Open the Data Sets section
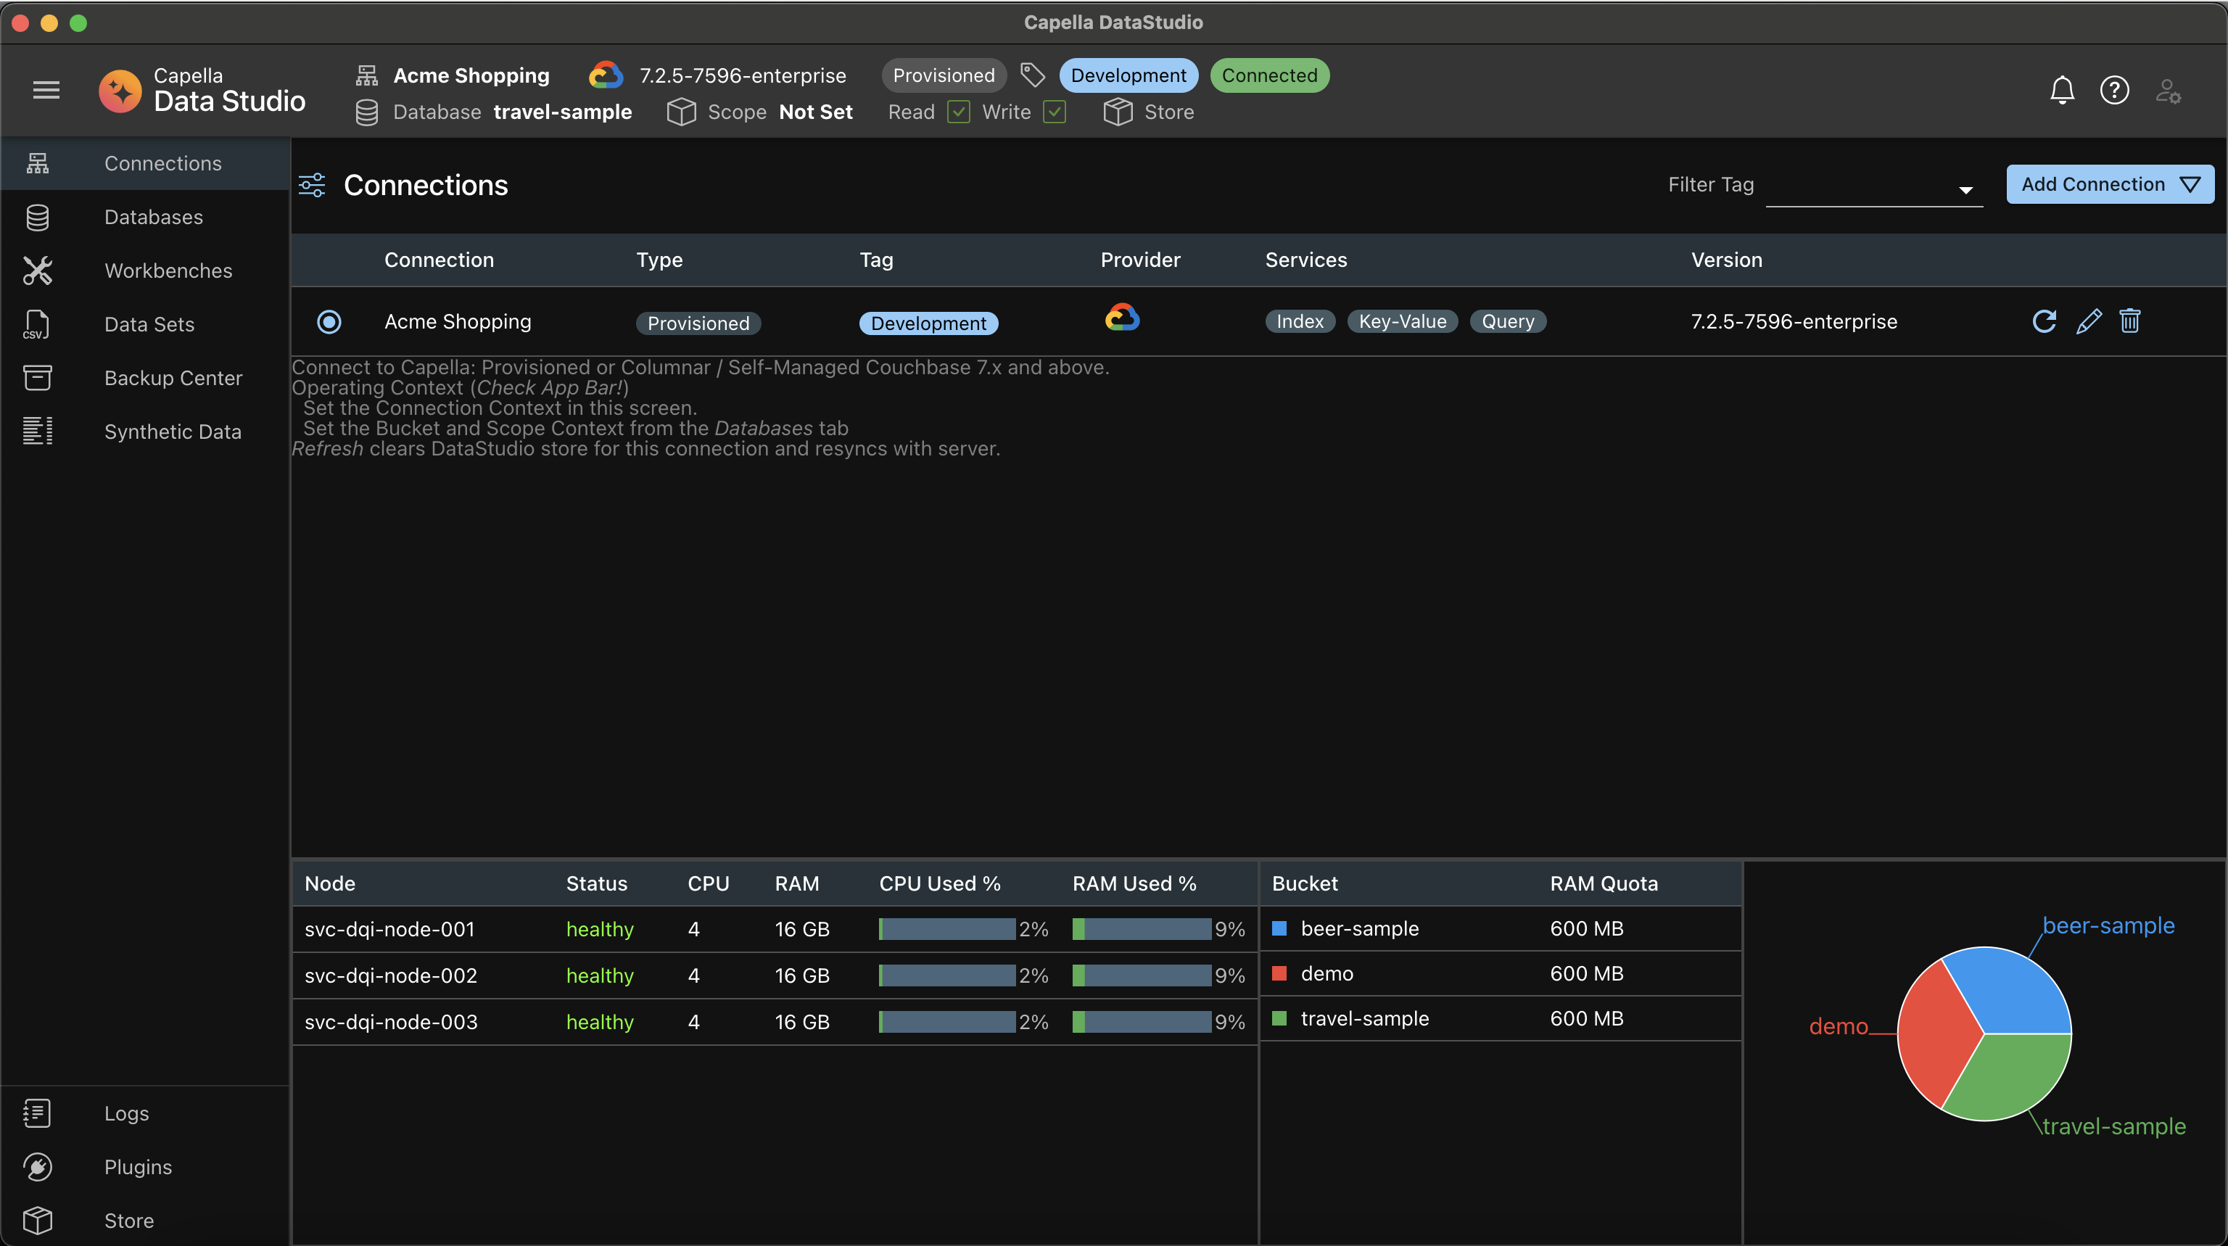 [x=149, y=323]
